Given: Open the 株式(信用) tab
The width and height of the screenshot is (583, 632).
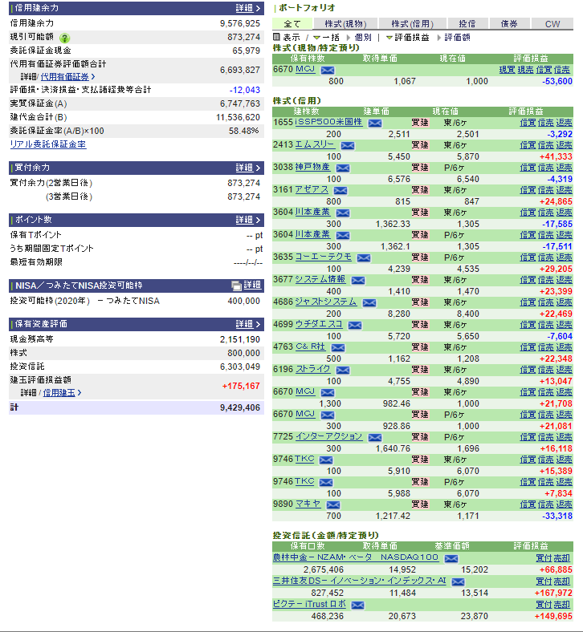Looking at the screenshot, I should 412,24.
